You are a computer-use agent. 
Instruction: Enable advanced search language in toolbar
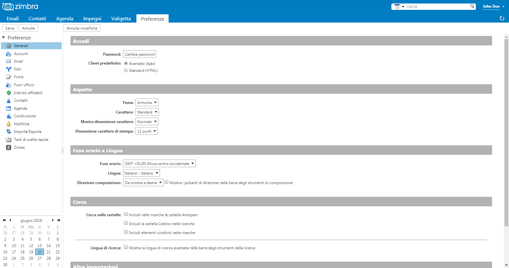tap(126, 247)
